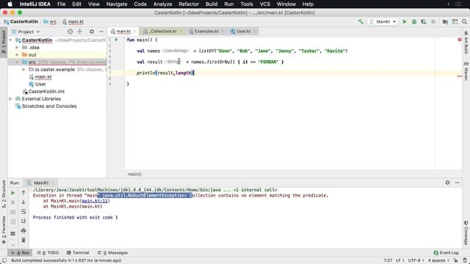Toggle the 2: Structure side tab
The width and height of the screenshot is (470, 264).
(x=4, y=194)
